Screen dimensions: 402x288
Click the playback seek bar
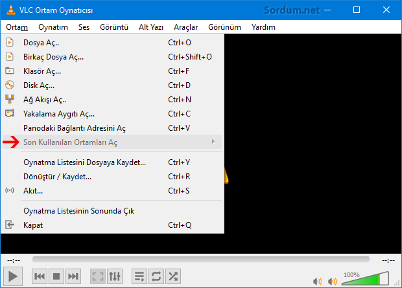click(x=201, y=260)
